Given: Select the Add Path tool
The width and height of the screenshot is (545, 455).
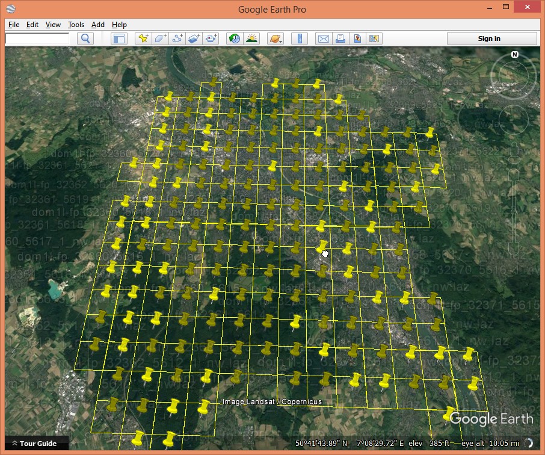Looking at the screenshot, I should pyautogui.click(x=177, y=39).
